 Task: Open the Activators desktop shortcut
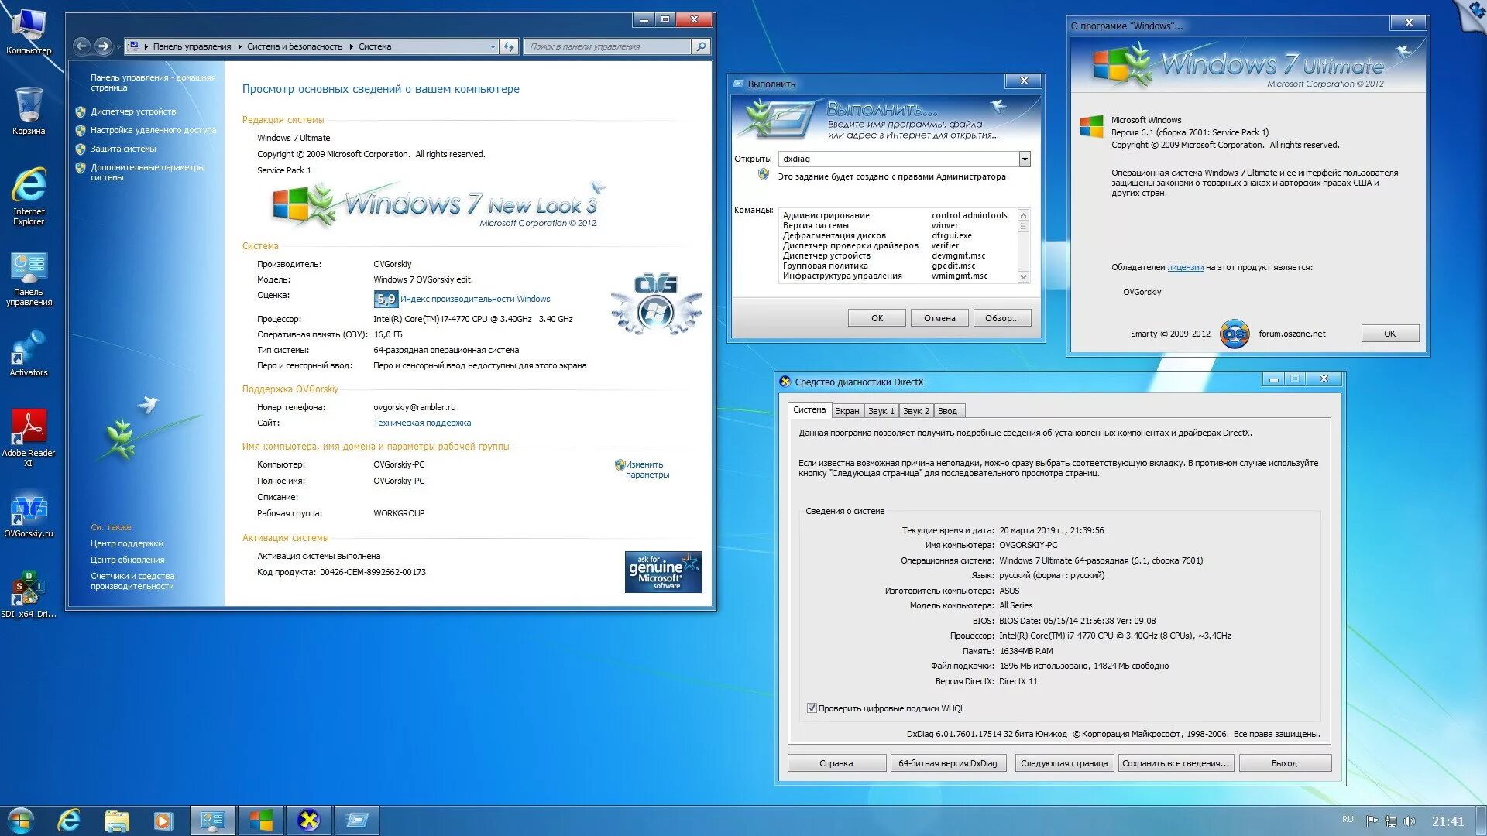click(x=29, y=348)
